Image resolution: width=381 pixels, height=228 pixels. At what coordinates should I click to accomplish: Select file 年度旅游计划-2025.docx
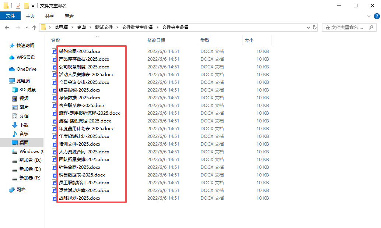point(84,136)
